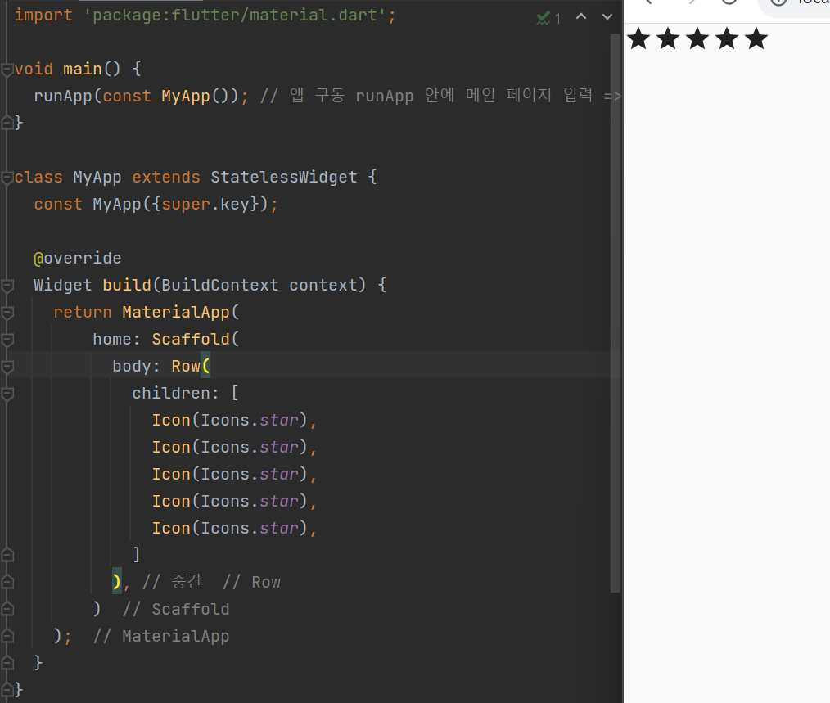Click the first star icon in browser preview
This screenshot has width=830, height=703.
[639, 38]
